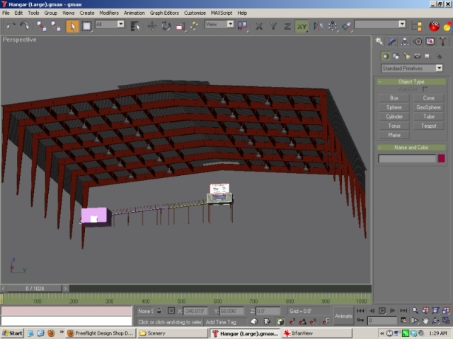Expand the Standard Primitives dropdown
The height and width of the screenshot is (339, 453).
tap(439, 69)
